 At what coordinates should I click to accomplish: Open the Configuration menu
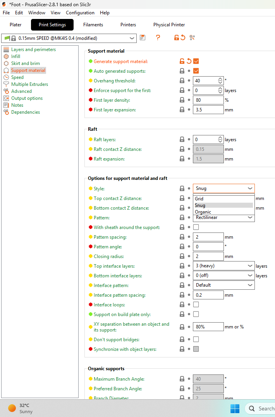[x=80, y=13]
